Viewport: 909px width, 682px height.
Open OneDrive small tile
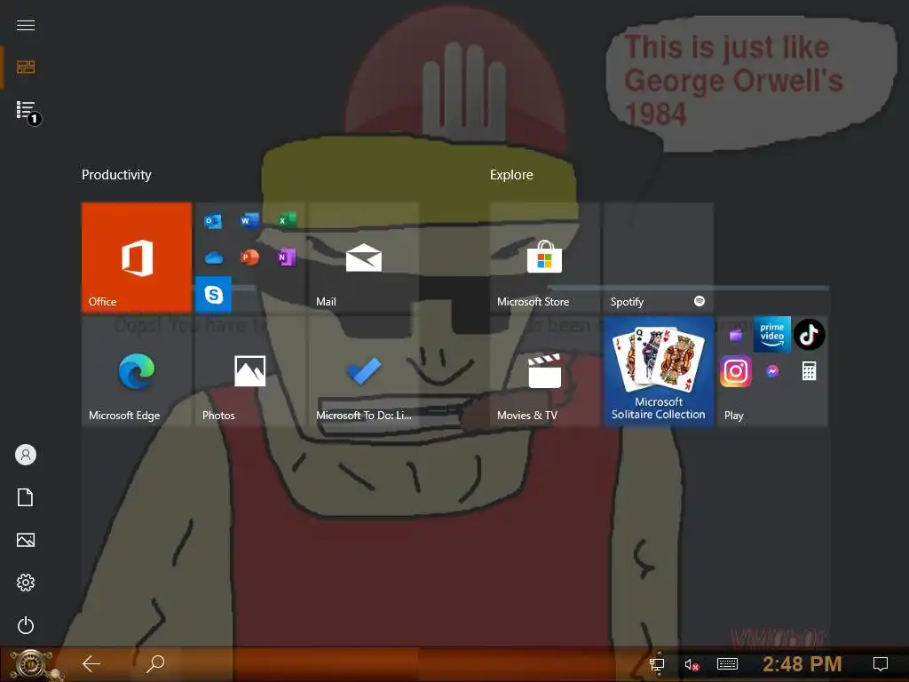click(213, 258)
